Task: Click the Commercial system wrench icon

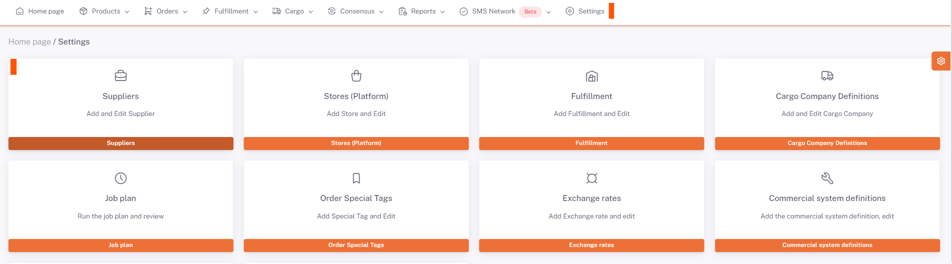Action: [x=827, y=178]
